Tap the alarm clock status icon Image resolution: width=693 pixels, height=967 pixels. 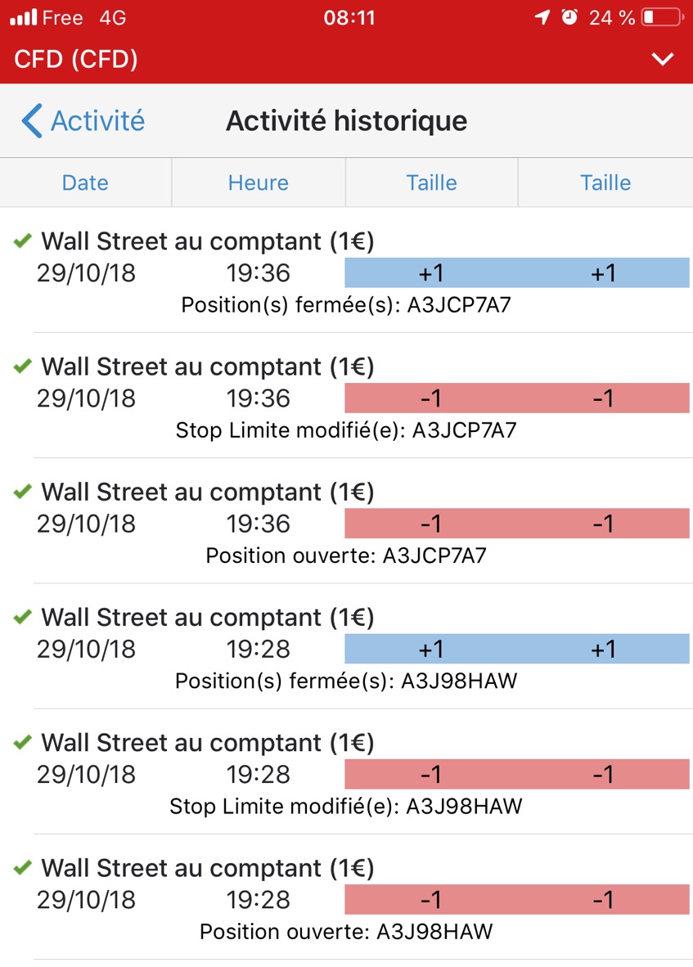(x=569, y=17)
